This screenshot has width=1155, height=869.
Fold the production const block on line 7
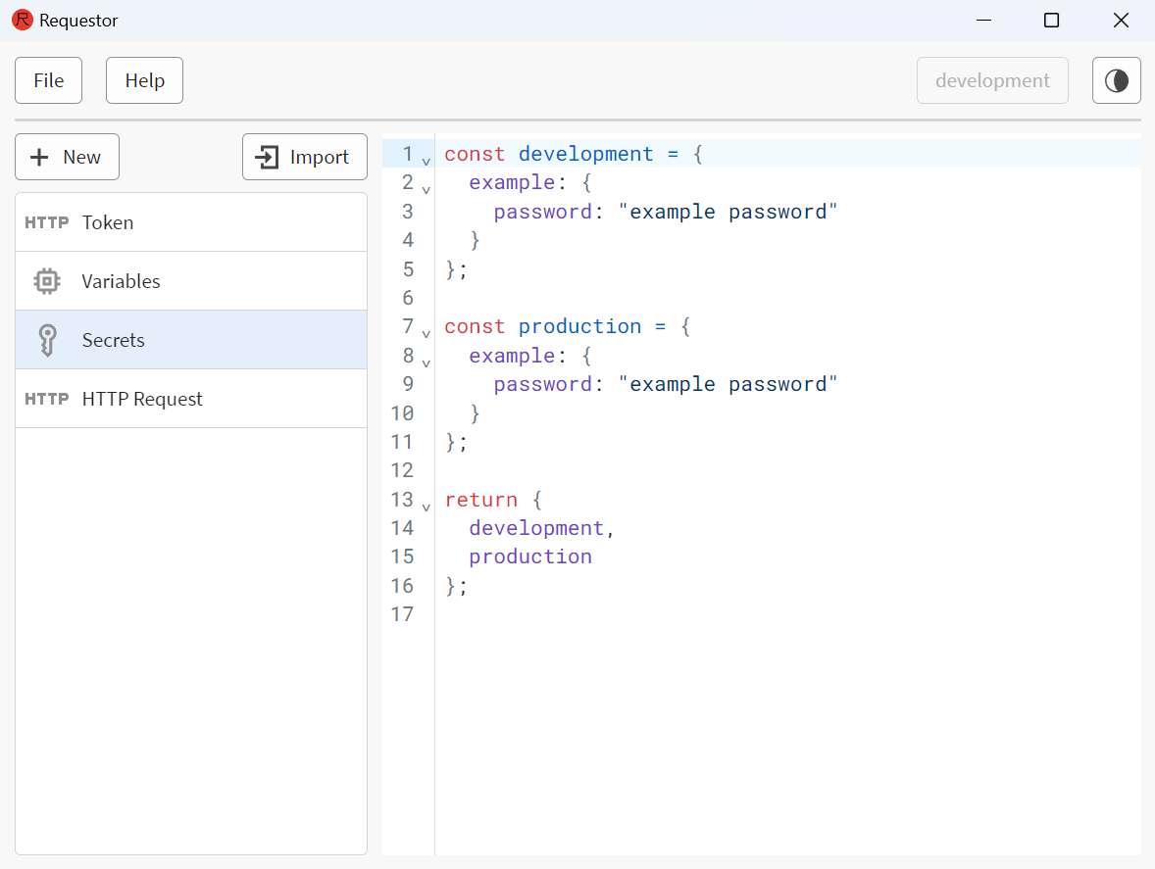(x=426, y=332)
